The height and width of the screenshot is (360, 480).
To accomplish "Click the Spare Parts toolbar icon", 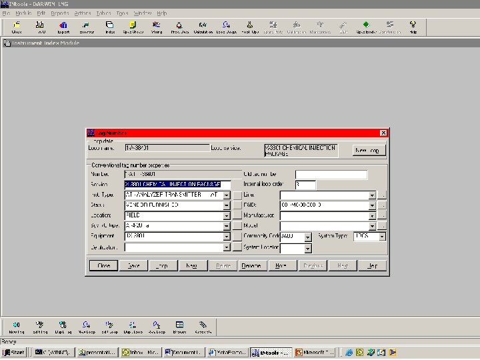I will click(273, 27).
